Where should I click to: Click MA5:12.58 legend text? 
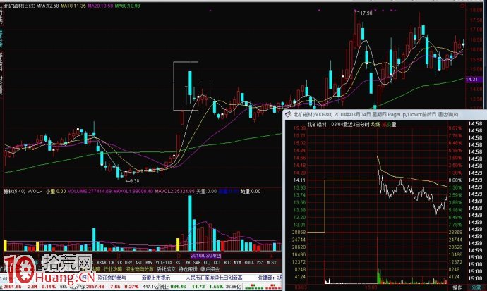[47, 6]
